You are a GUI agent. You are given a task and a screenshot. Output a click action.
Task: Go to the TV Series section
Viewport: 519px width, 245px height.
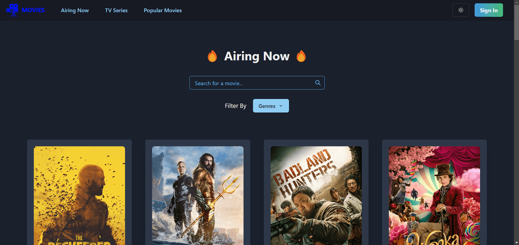pyautogui.click(x=116, y=10)
